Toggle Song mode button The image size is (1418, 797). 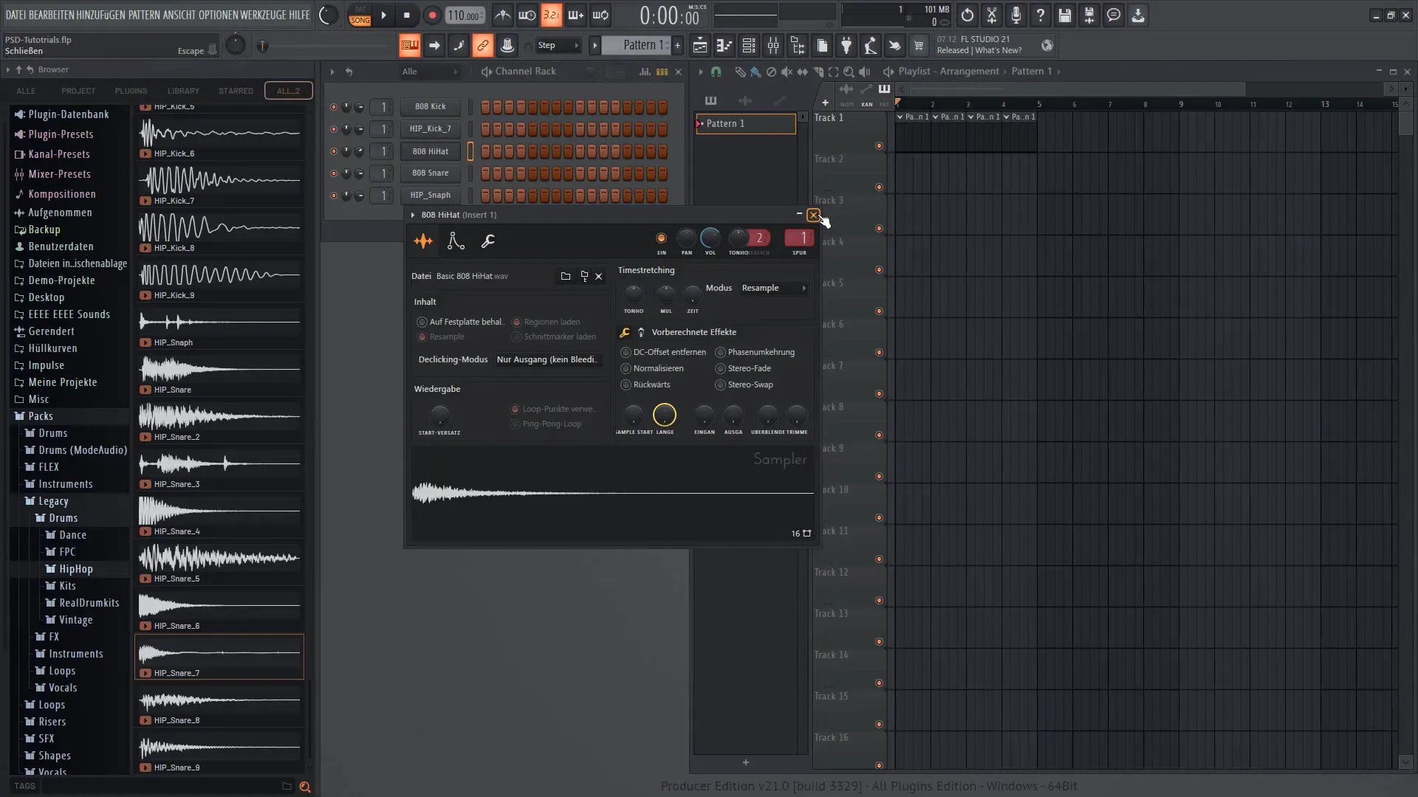[360, 21]
